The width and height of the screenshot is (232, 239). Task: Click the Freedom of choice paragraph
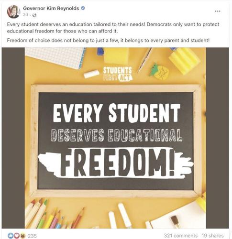coord(108,41)
